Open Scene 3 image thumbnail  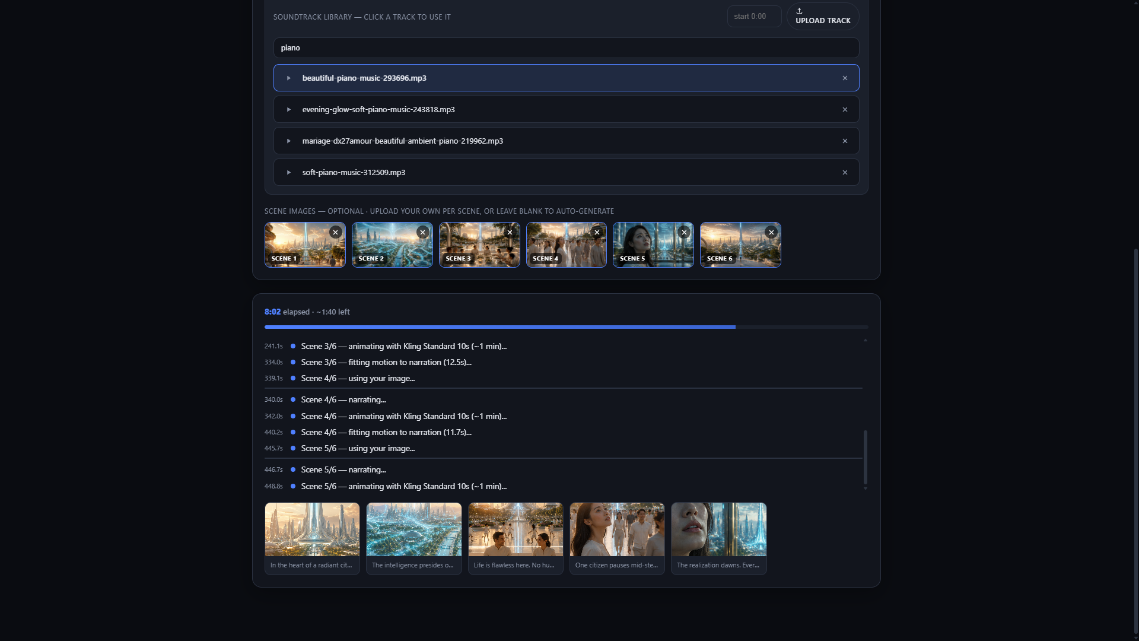coord(479,245)
